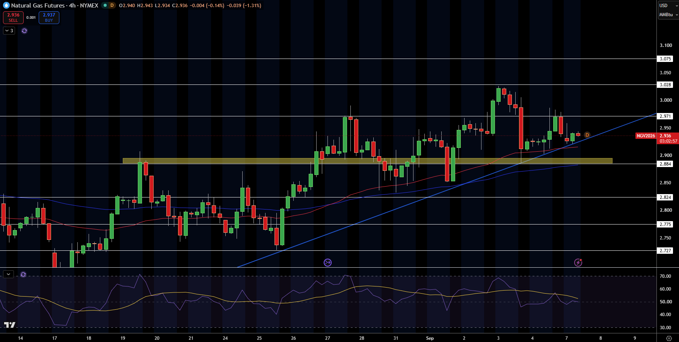The image size is (679, 342).
Task: Click the 4h interval in the title
Action: 72,5
